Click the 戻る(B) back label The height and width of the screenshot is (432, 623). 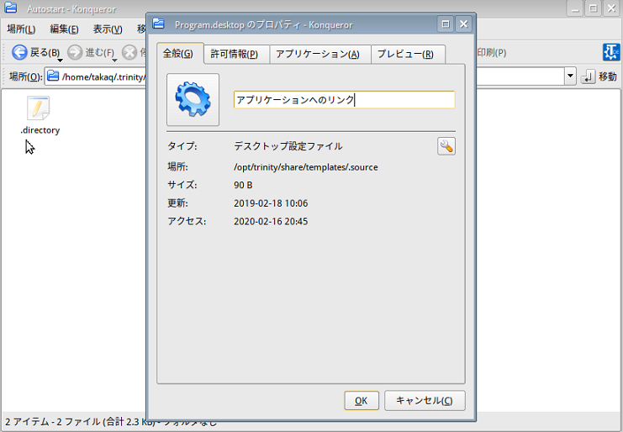pyautogui.click(x=45, y=52)
